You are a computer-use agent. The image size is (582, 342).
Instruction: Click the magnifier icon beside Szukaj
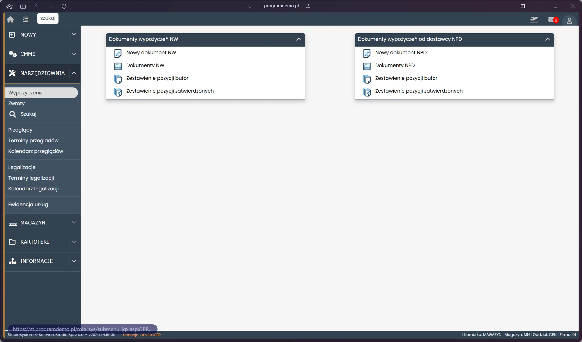point(12,114)
